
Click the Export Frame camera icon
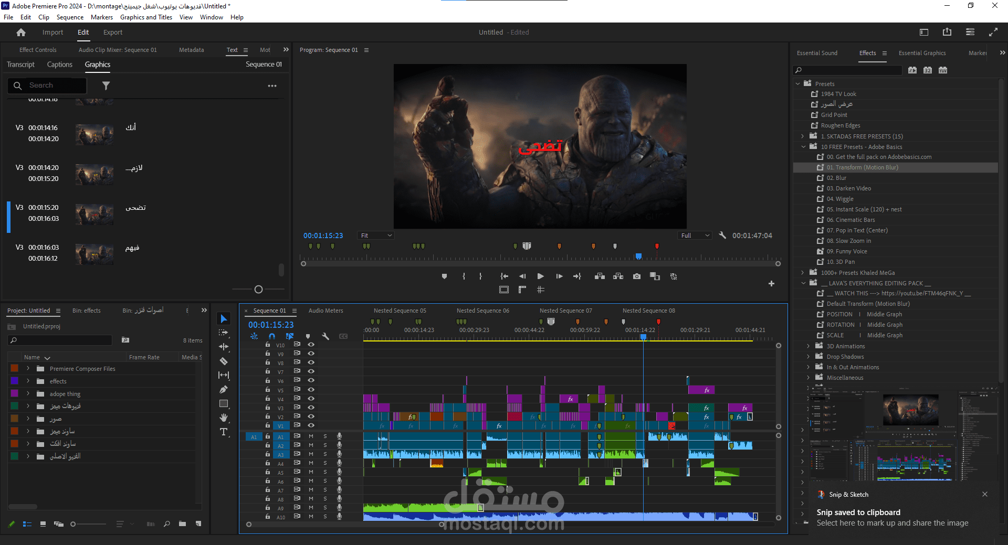637,276
